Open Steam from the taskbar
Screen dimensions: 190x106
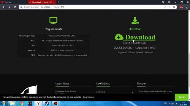[47, 103]
